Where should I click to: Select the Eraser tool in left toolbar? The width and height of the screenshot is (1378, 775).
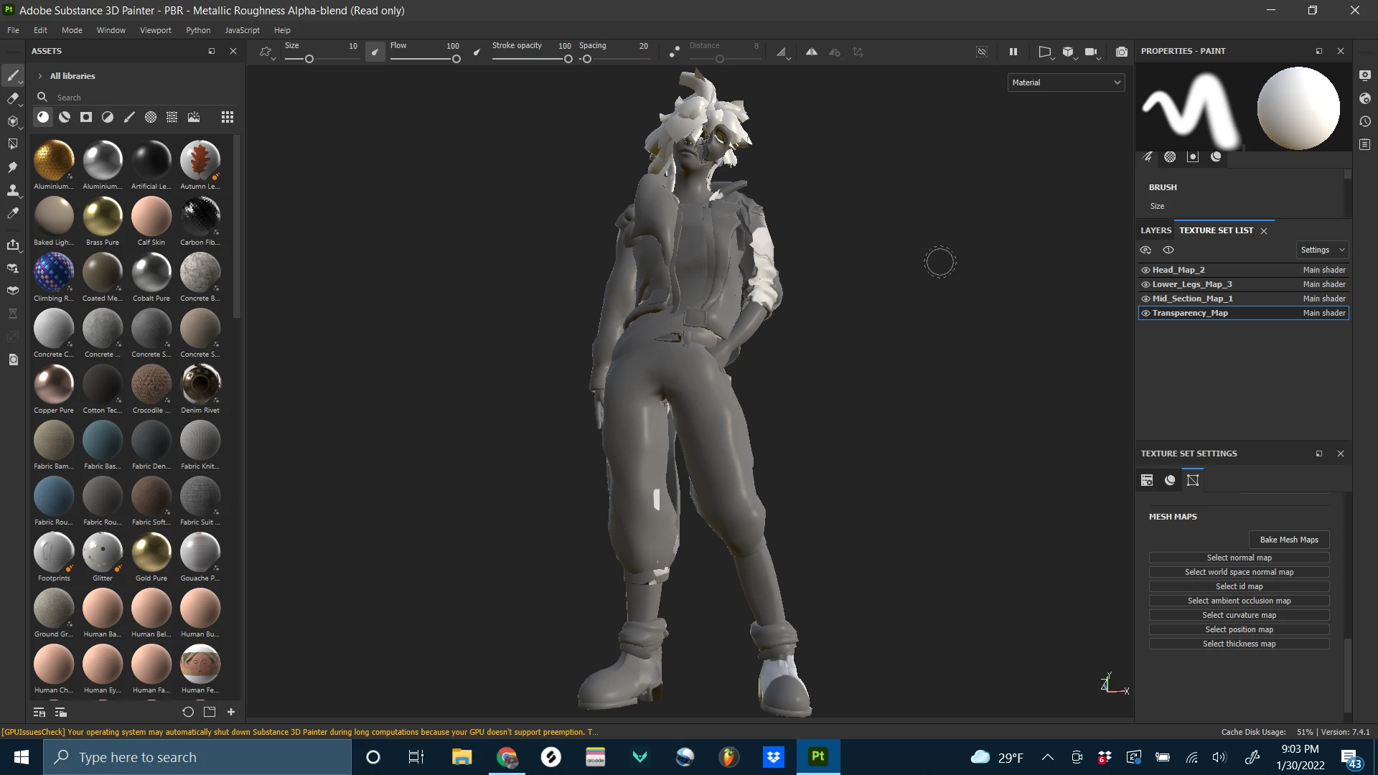[x=12, y=98]
